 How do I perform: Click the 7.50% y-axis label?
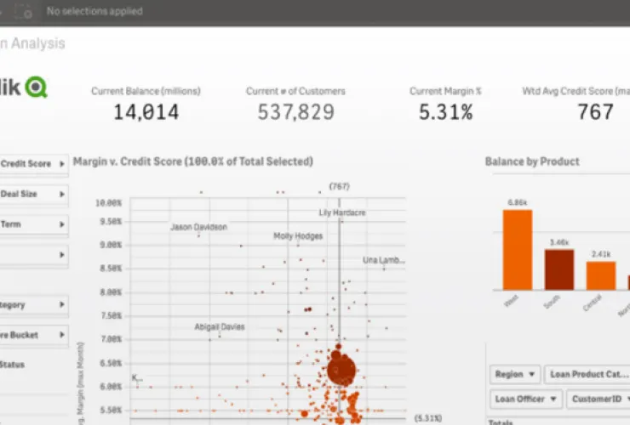tap(111, 316)
